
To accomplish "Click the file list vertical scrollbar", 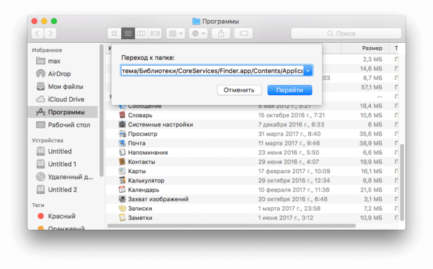I will click(402, 182).
